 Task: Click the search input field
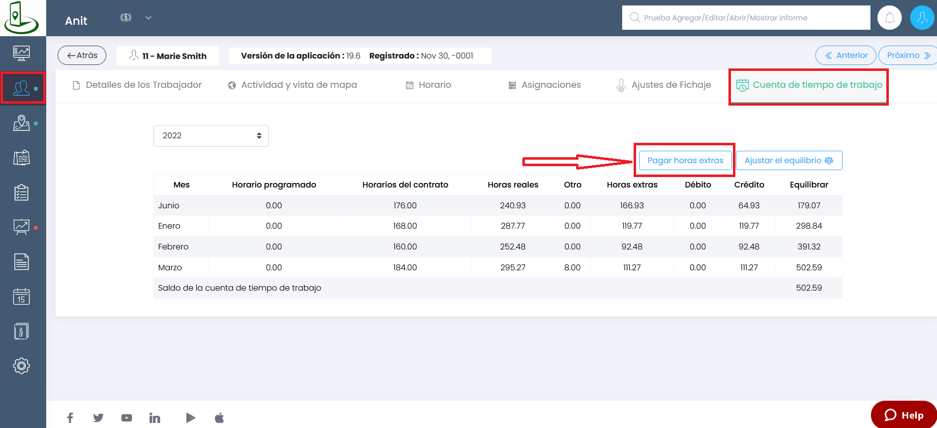tap(746, 18)
